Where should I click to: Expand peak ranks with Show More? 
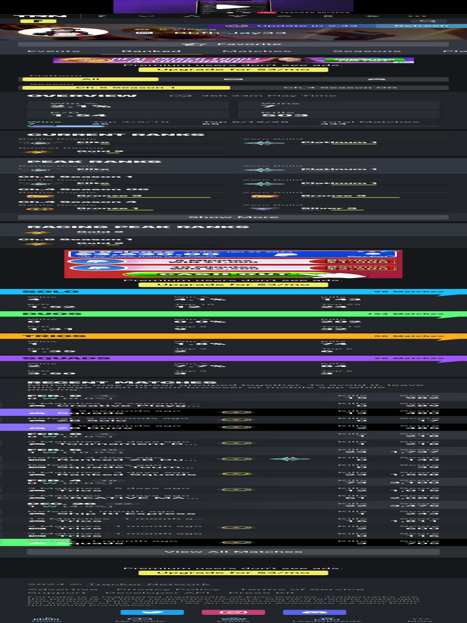click(x=233, y=217)
